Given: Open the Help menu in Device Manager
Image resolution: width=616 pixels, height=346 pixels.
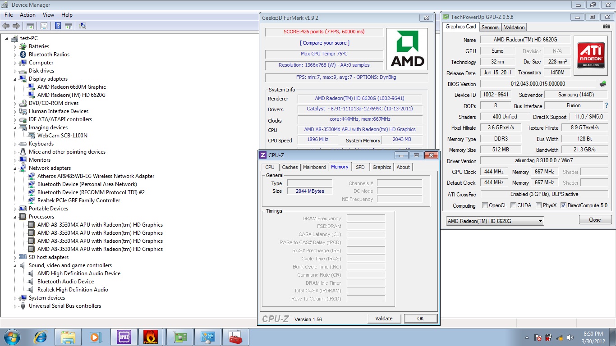Looking at the screenshot, I should pos(67,15).
